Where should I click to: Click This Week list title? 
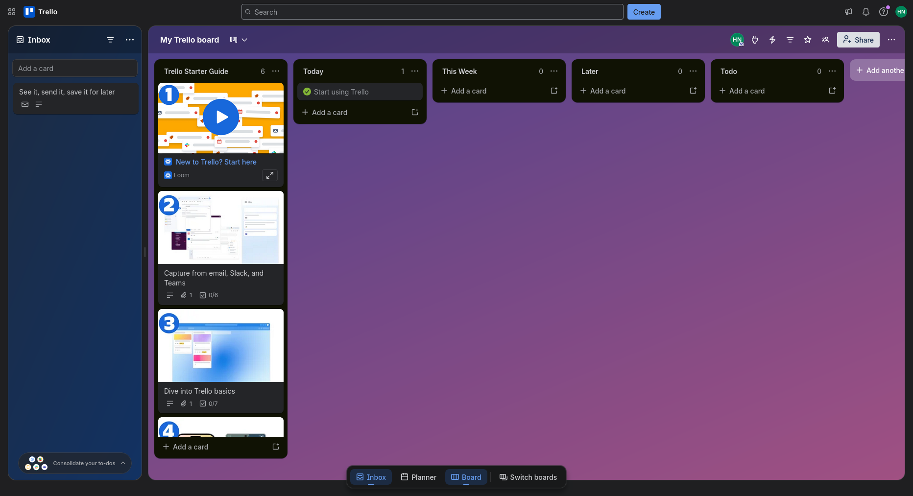click(x=459, y=71)
